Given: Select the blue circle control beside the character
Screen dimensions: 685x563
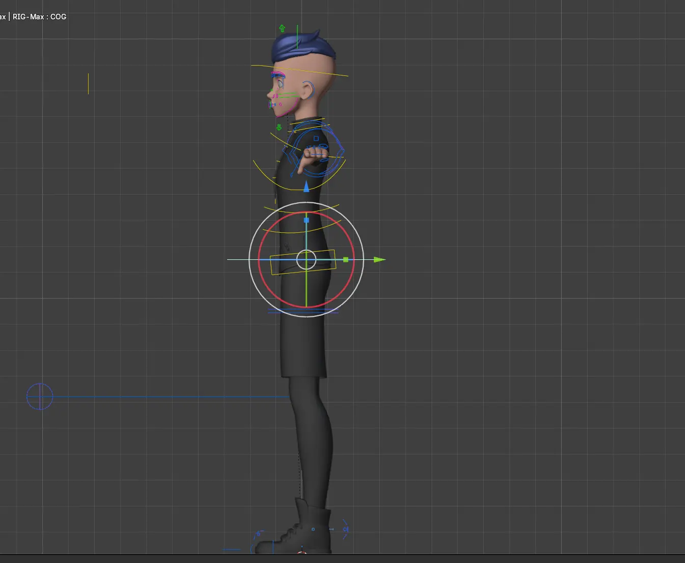Looking at the screenshot, I should coord(40,396).
